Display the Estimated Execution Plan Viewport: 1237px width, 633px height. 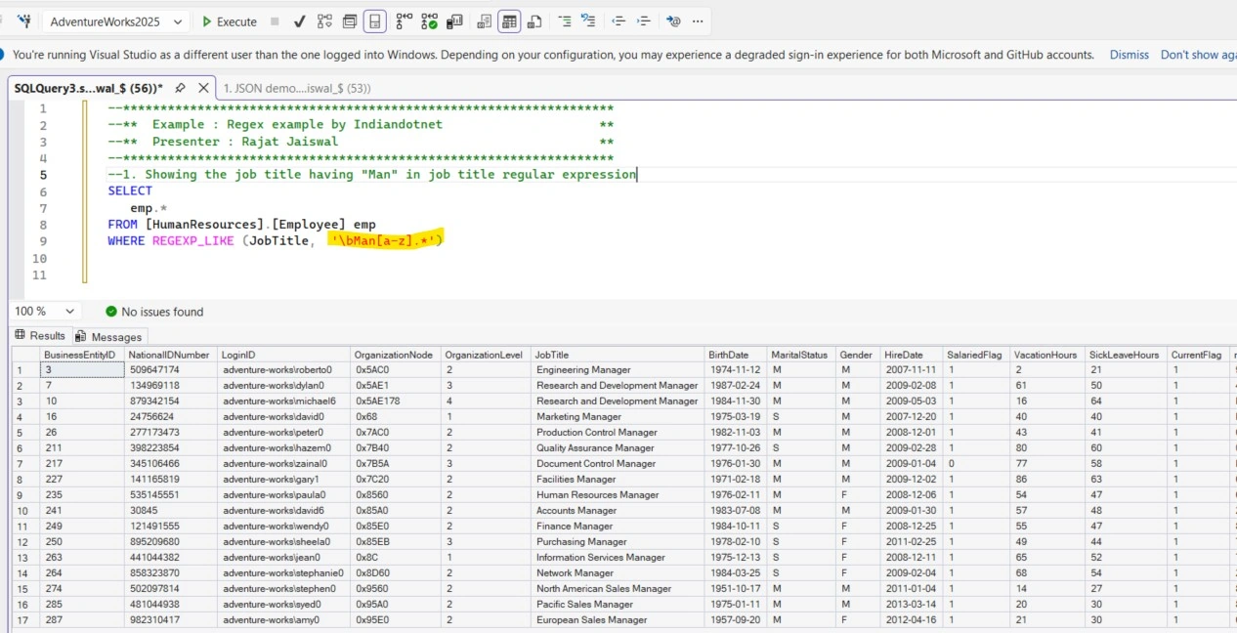click(324, 21)
